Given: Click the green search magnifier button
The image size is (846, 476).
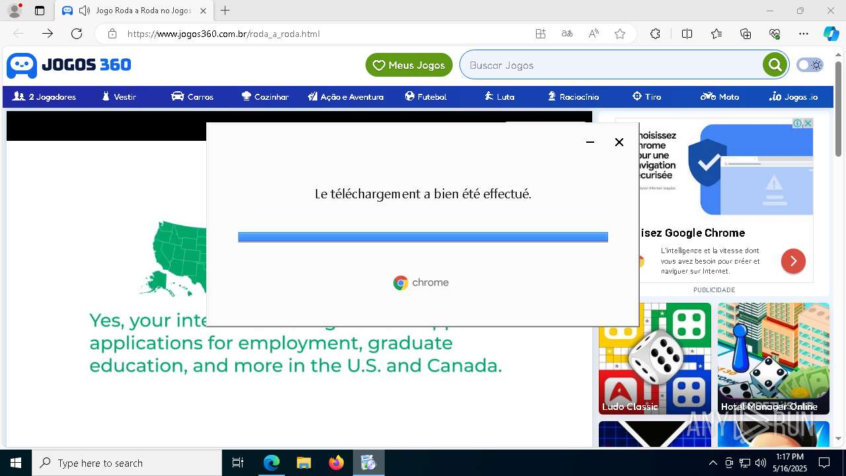Looking at the screenshot, I should pos(775,65).
